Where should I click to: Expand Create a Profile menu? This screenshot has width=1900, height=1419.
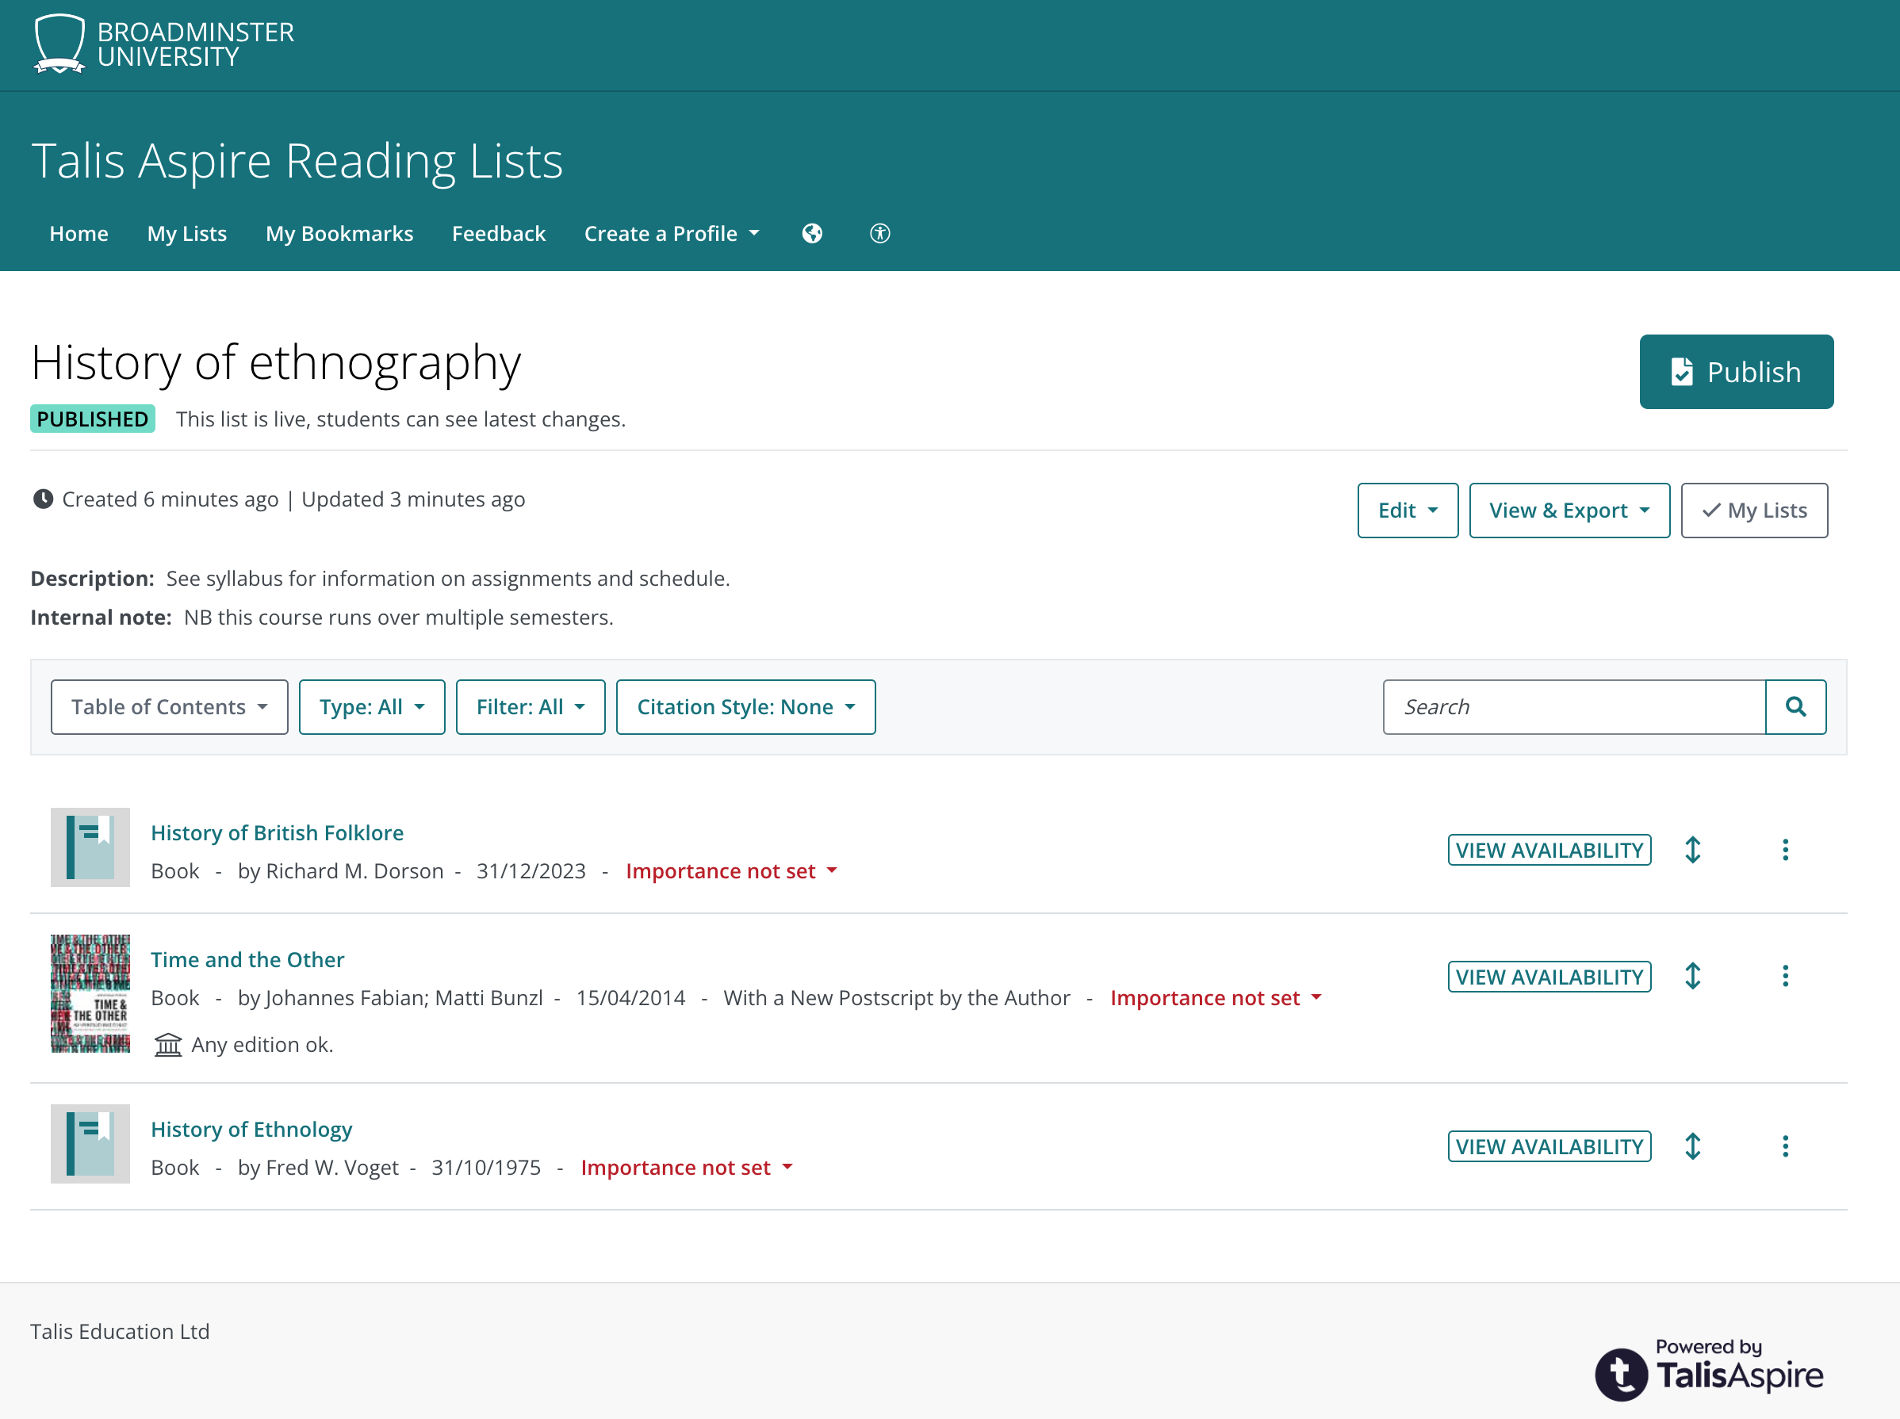coord(672,234)
